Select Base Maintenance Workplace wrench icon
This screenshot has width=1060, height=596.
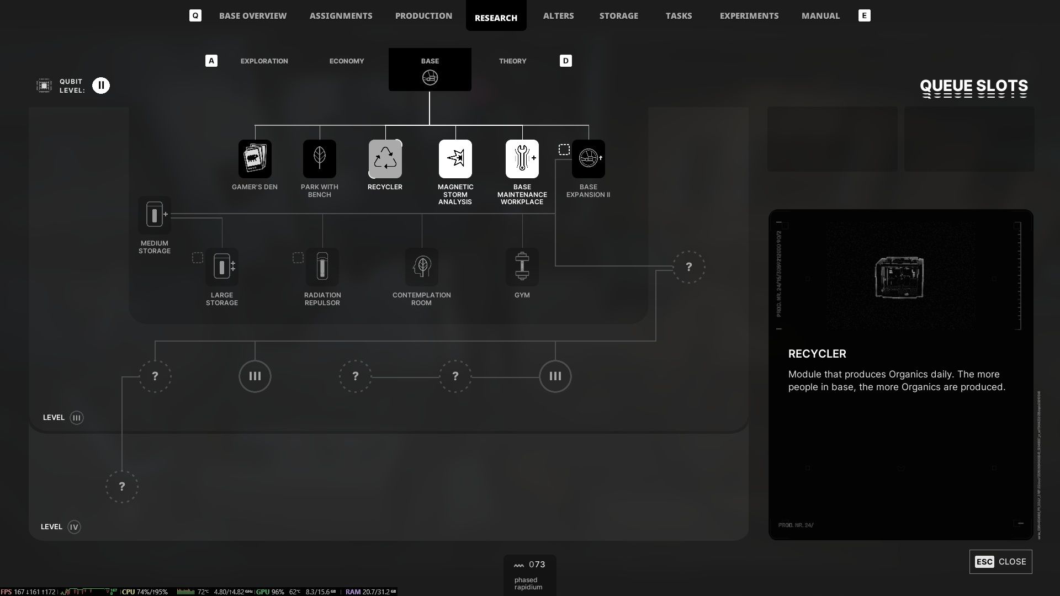coord(522,159)
